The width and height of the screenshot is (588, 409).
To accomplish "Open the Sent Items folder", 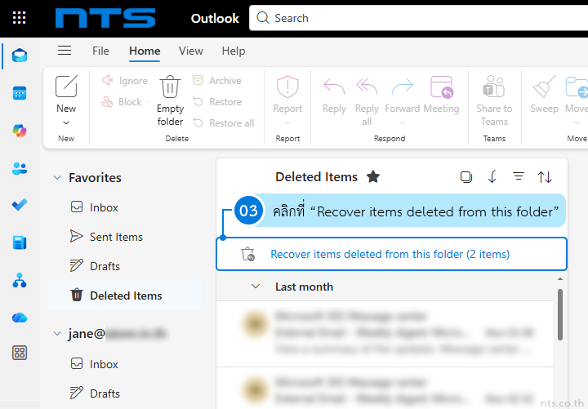I will pos(124,237).
